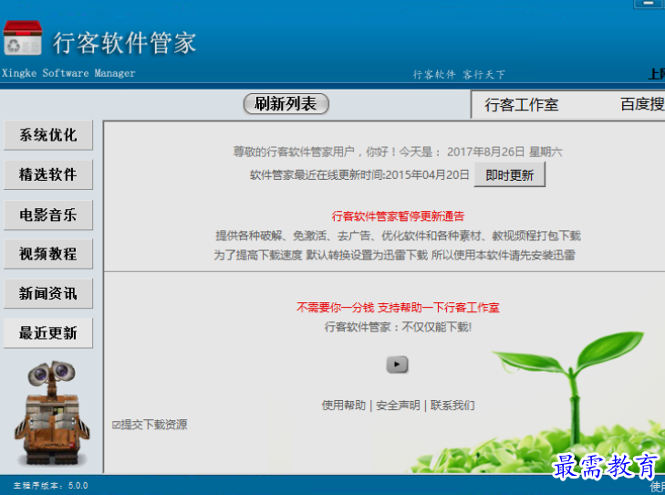
Task: View the 最近更新 list
Action: [48, 333]
